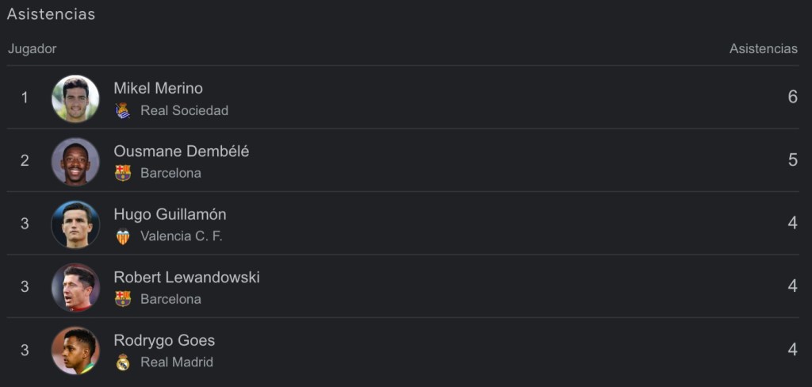
Task: Open Ousmane Dembélé's profile photo
Action: [75, 161]
